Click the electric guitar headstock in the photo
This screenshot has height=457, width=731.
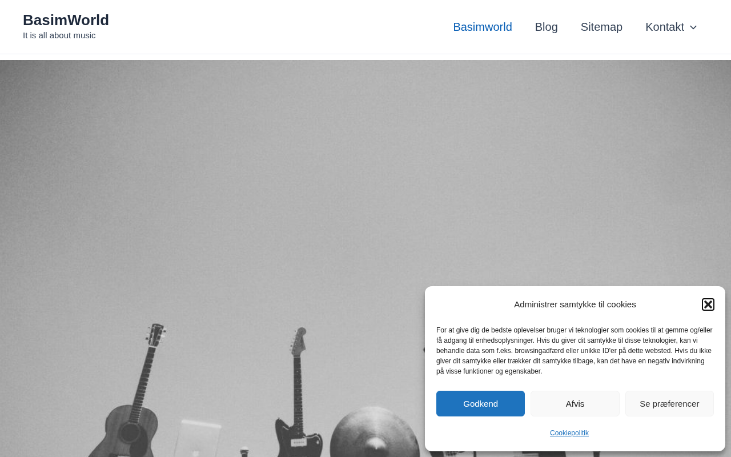299,340
